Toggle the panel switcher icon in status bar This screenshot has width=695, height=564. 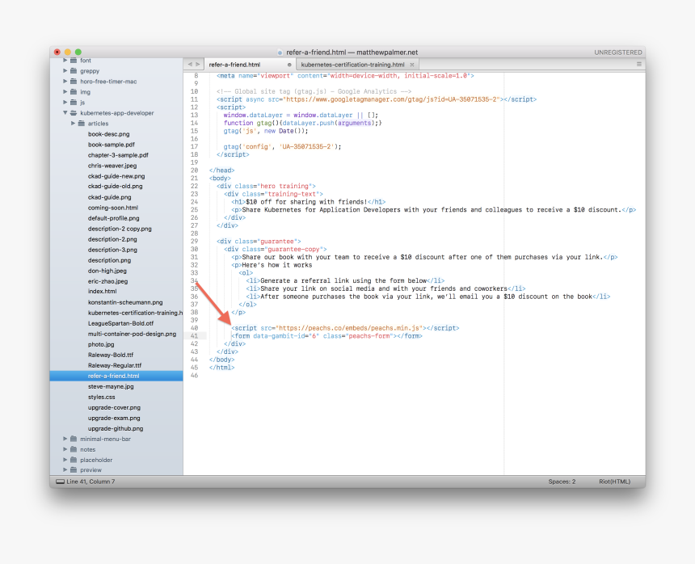[60, 482]
